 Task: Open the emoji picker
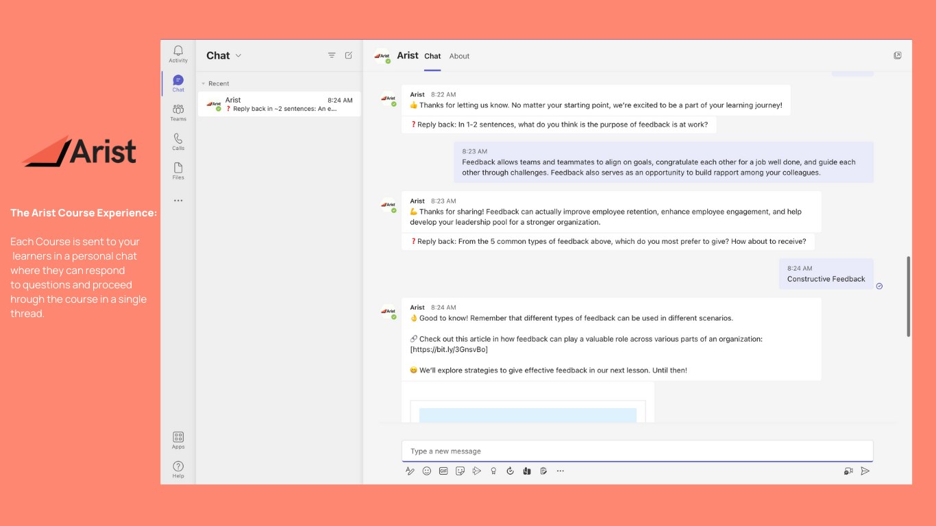tap(427, 471)
